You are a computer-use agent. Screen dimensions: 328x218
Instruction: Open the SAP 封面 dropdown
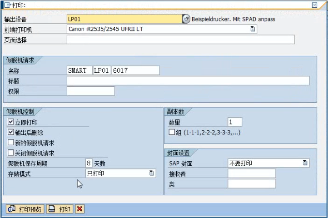click(x=305, y=163)
